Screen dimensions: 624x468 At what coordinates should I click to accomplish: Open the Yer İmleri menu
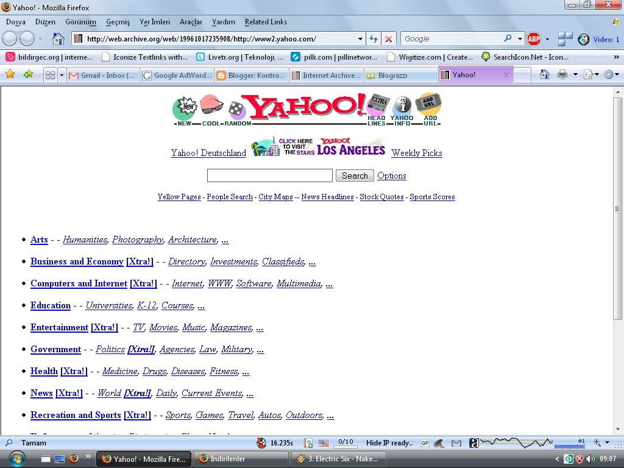pos(154,22)
